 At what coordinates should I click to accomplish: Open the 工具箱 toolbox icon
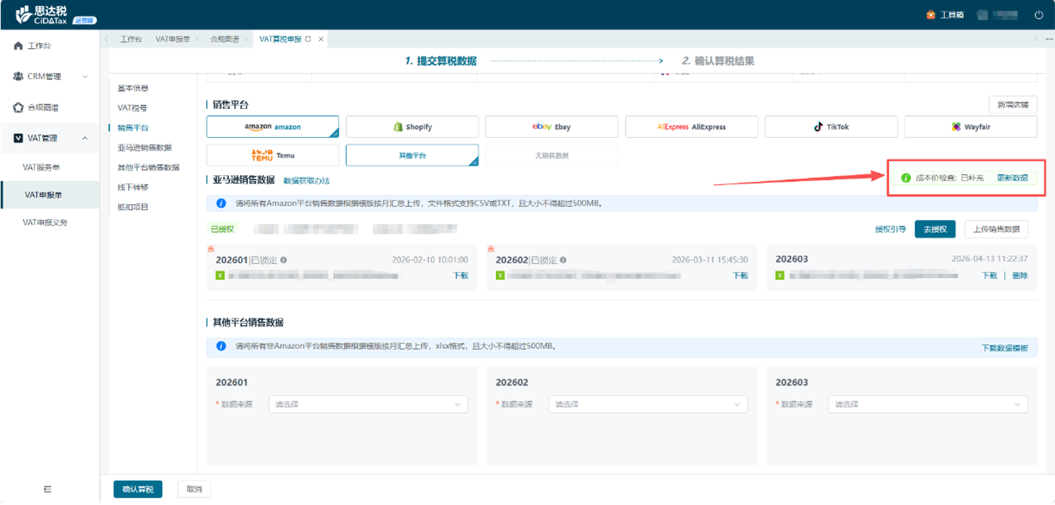tap(931, 15)
